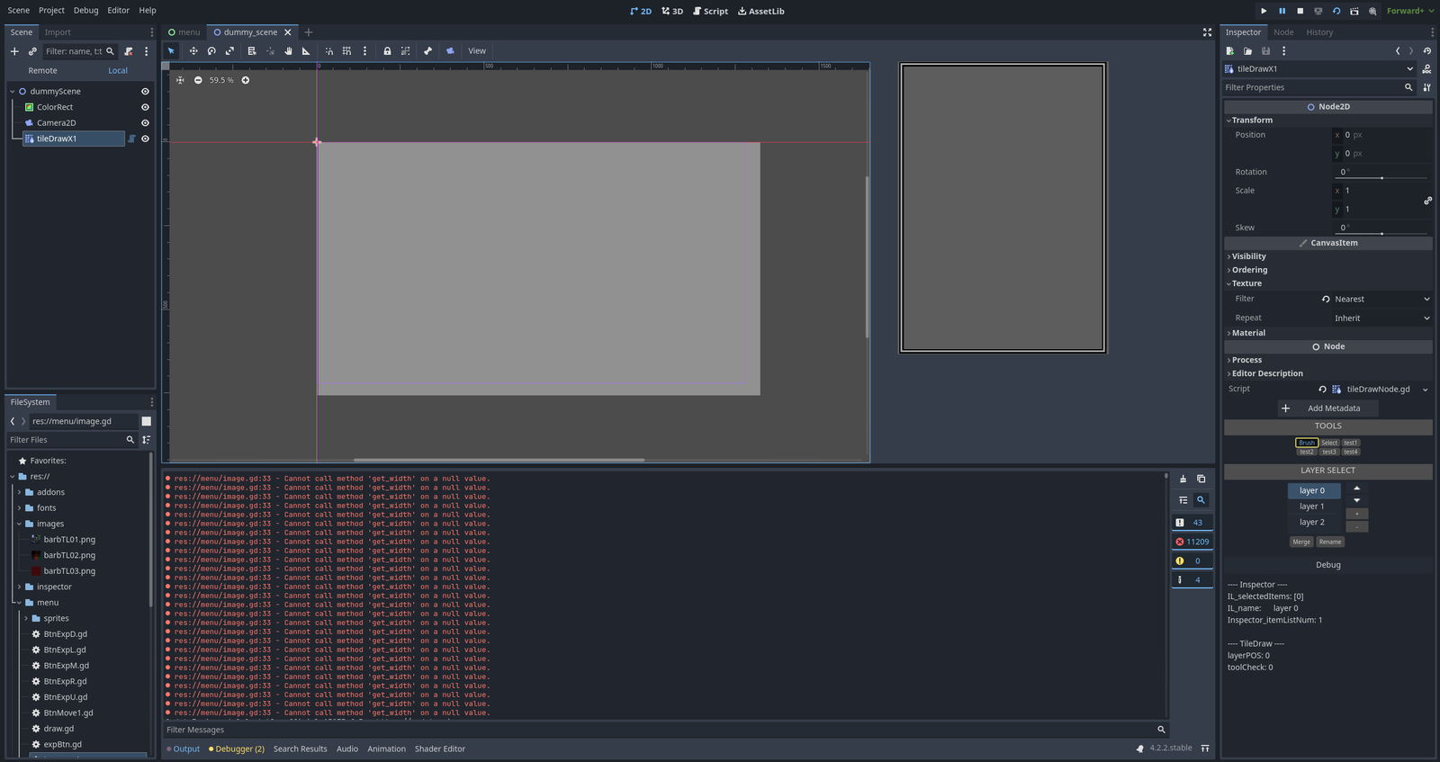
Task: Activate the Select Mode arrow tool
Action: tap(171, 51)
